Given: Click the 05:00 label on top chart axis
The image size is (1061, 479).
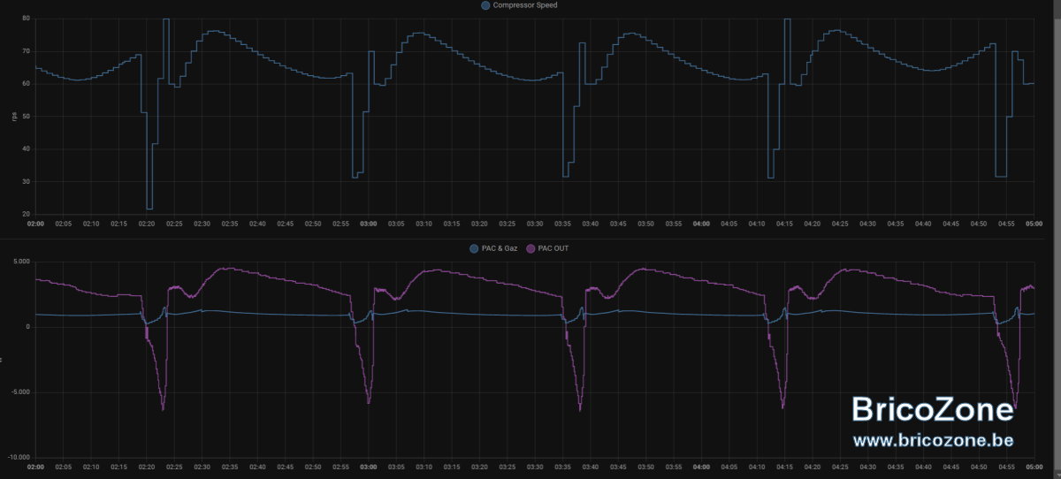Looking at the screenshot, I should [1034, 224].
